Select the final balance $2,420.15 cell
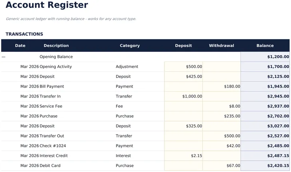 coord(265,165)
